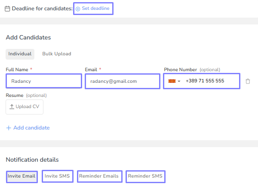Click the country flag icon in Phone Number
Screen dimensions: 258x187
[x=172, y=81]
